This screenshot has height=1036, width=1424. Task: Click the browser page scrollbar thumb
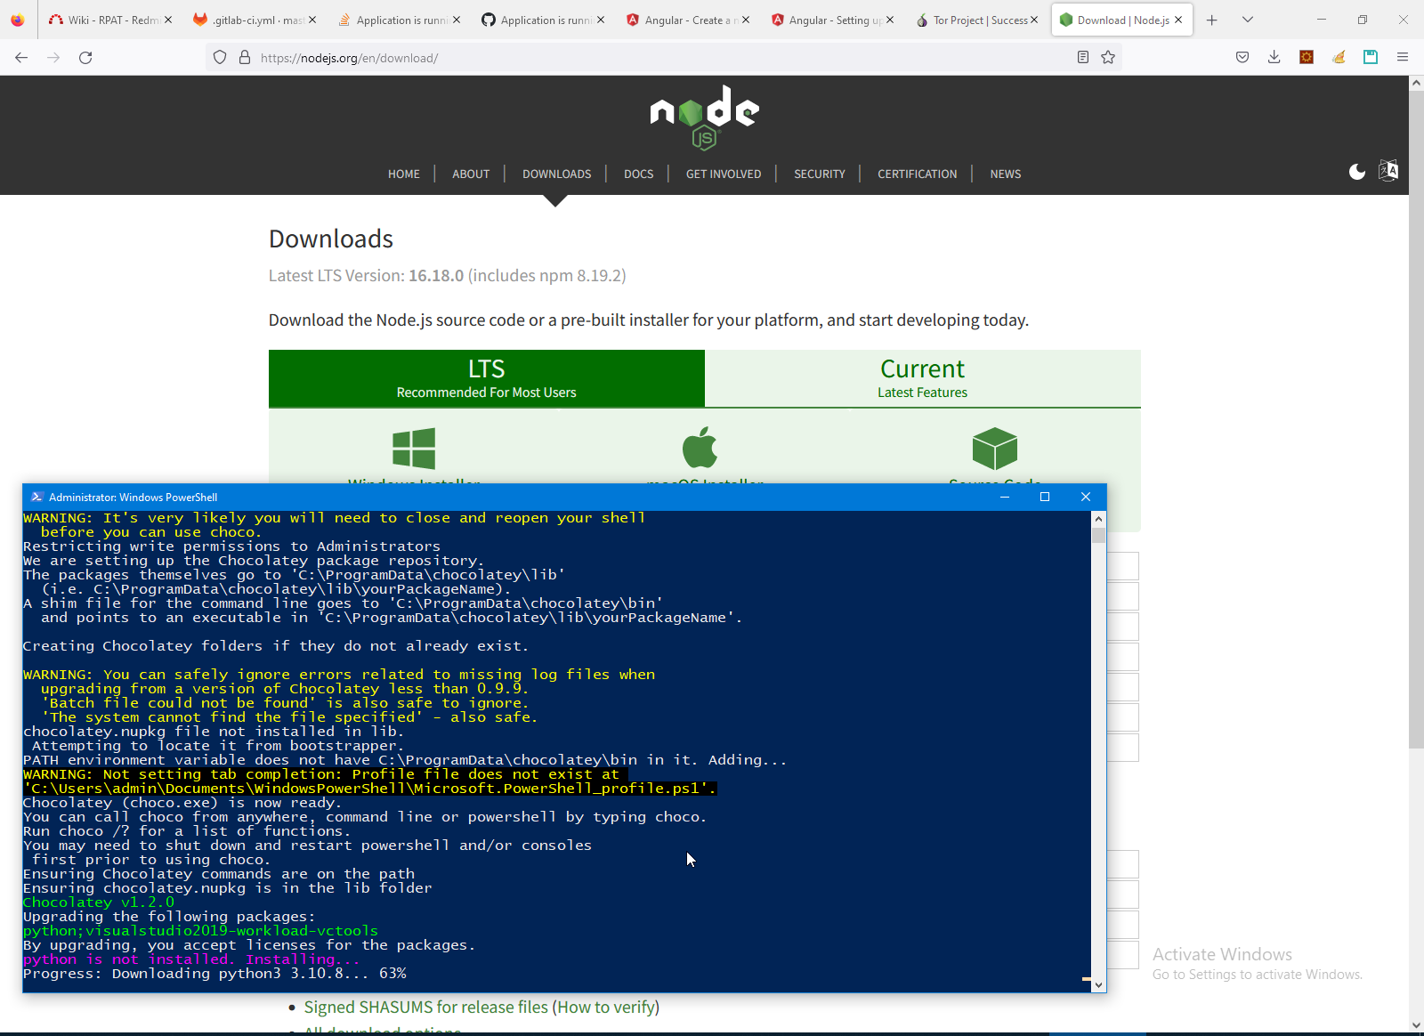[1416, 418]
